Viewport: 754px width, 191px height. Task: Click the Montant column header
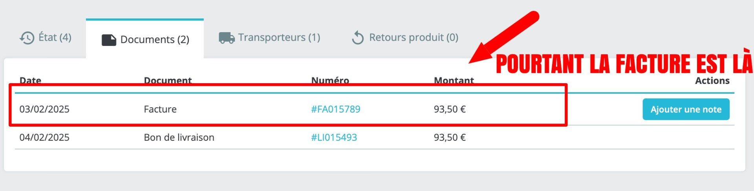(x=454, y=80)
